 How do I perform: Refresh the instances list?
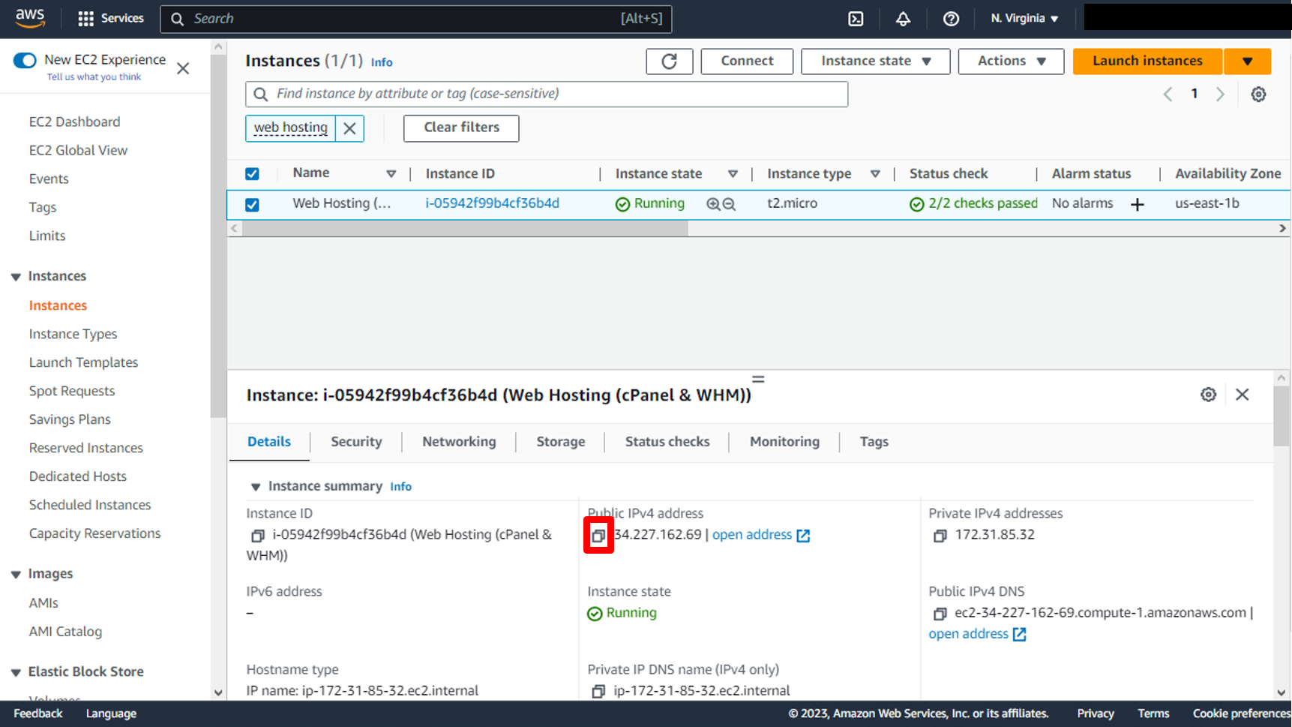(x=669, y=62)
